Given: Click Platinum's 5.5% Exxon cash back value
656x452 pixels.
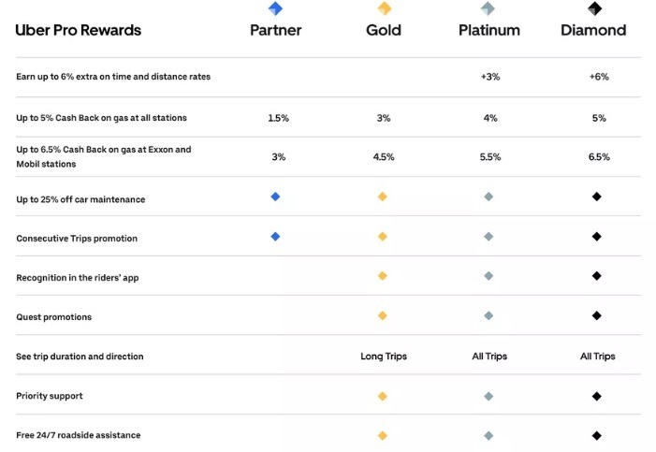Looking at the screenshot, I should (490, 157).
